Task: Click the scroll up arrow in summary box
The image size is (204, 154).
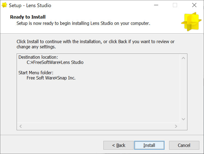Action: 184,58
